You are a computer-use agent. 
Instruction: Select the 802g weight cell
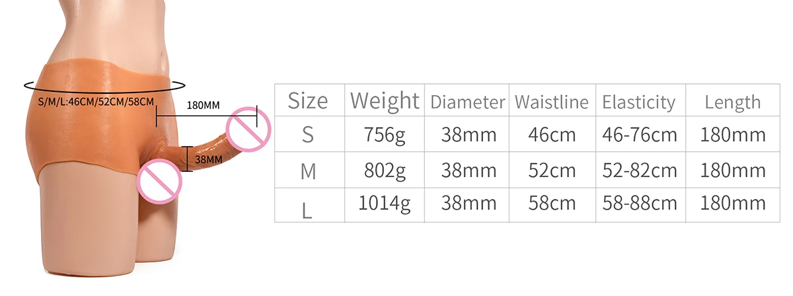tap(384, 170)
